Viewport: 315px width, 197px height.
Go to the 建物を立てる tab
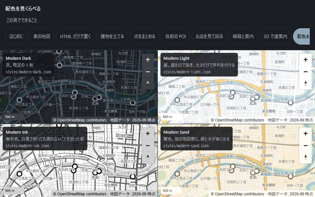[x=112, y=36]
